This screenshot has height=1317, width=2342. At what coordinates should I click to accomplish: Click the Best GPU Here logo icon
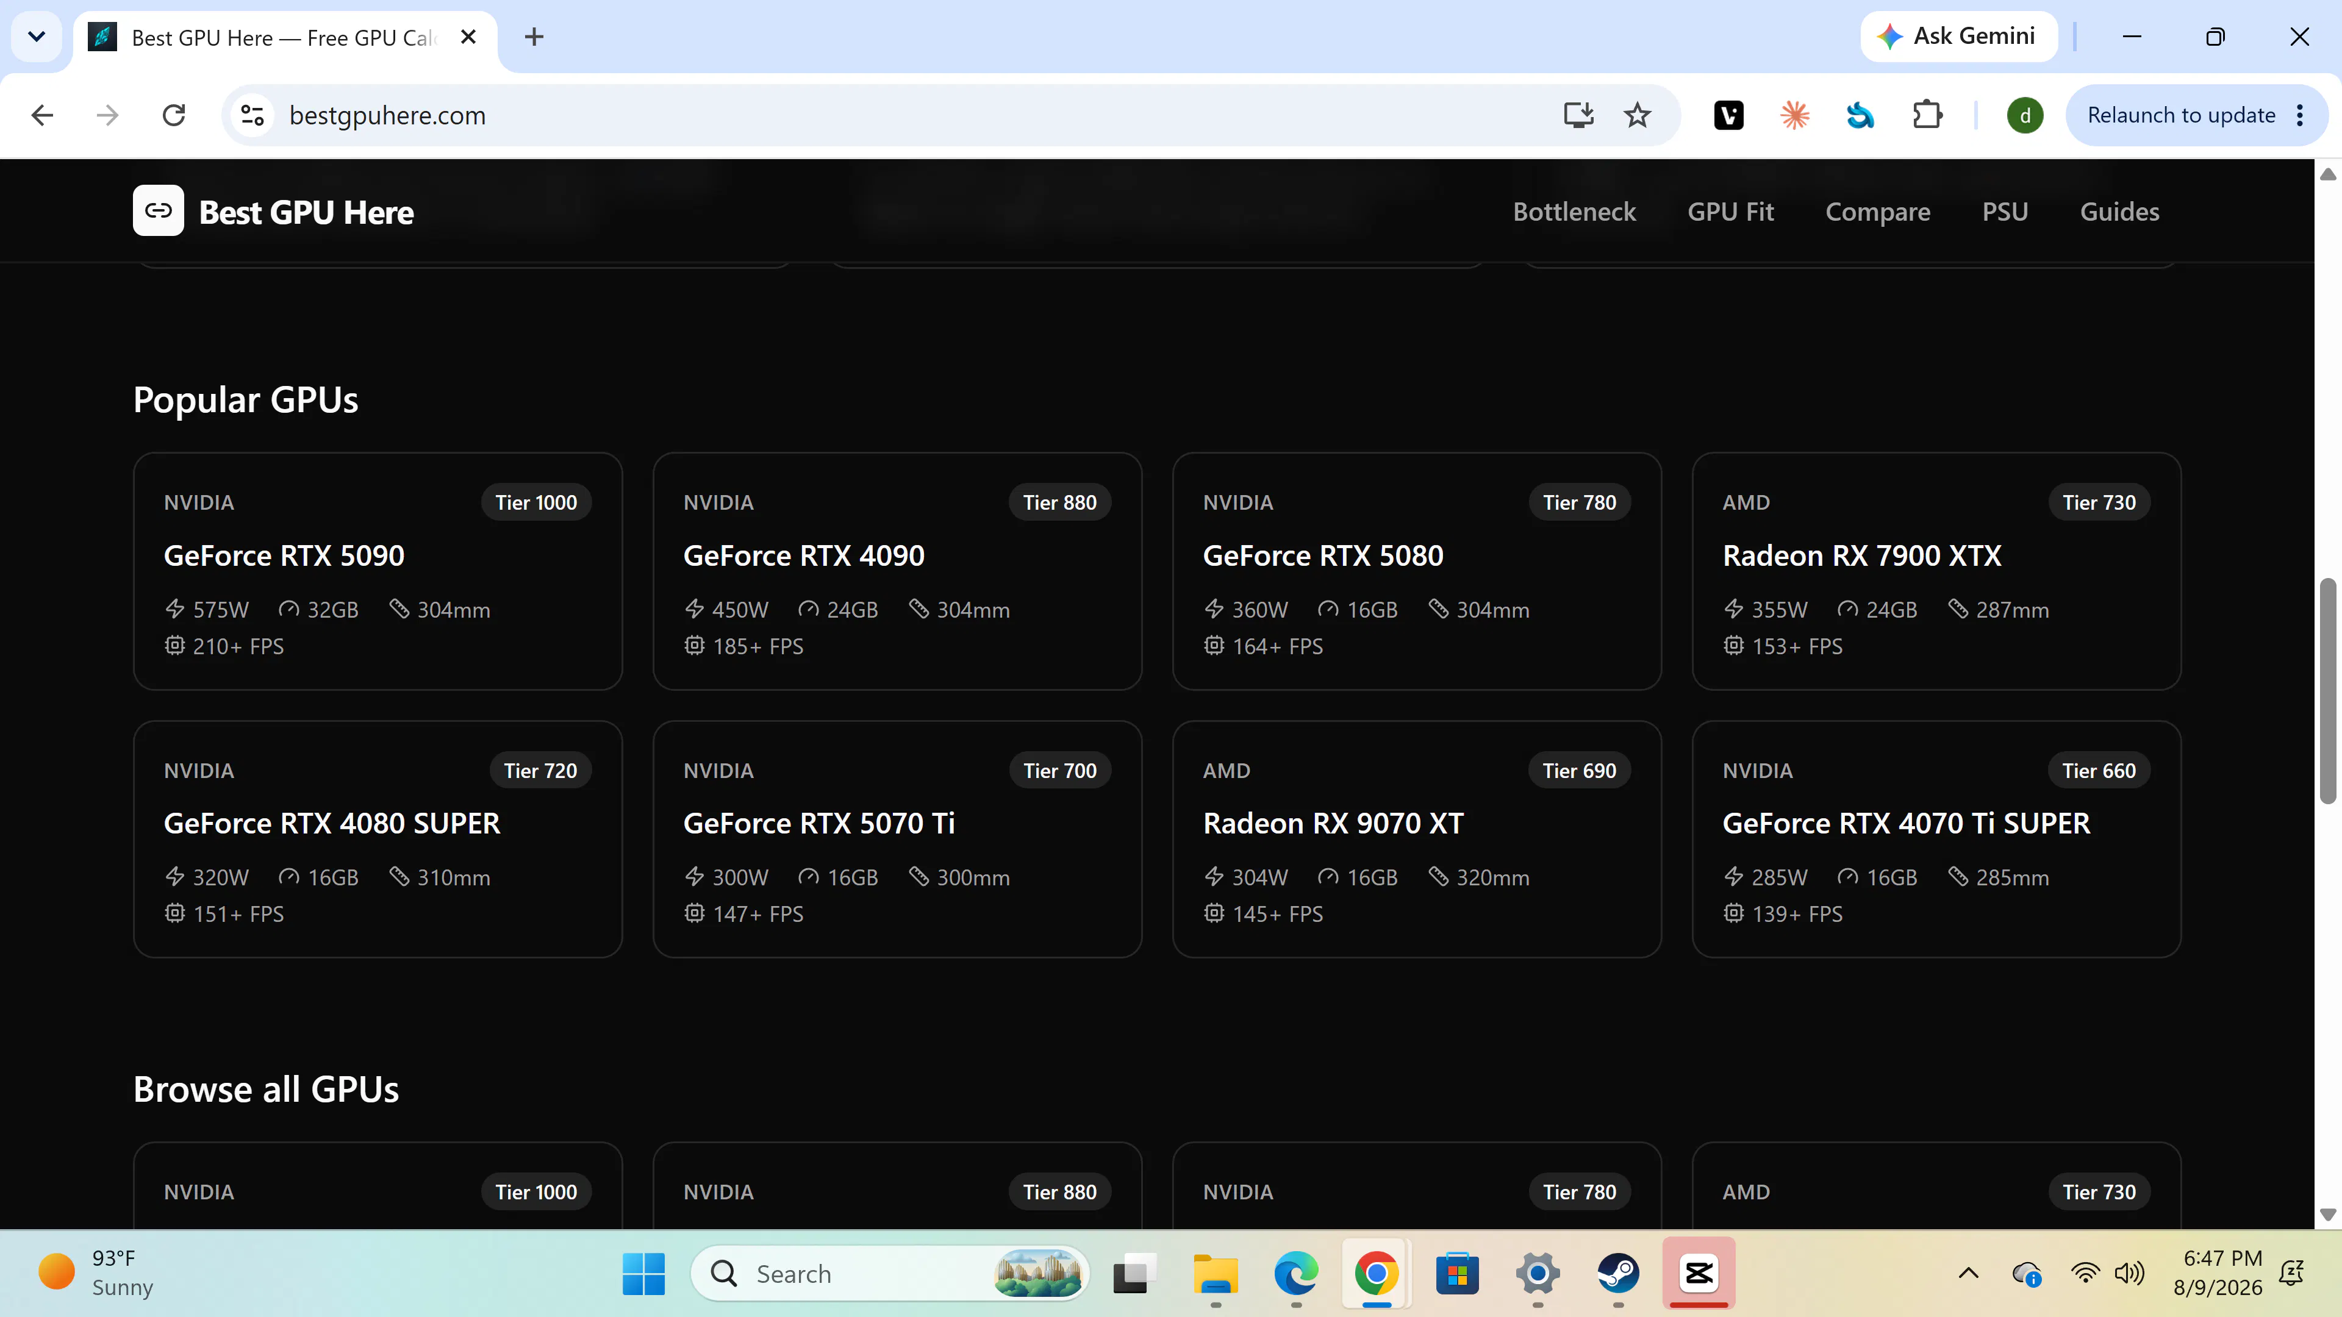[x=158, y=211]
